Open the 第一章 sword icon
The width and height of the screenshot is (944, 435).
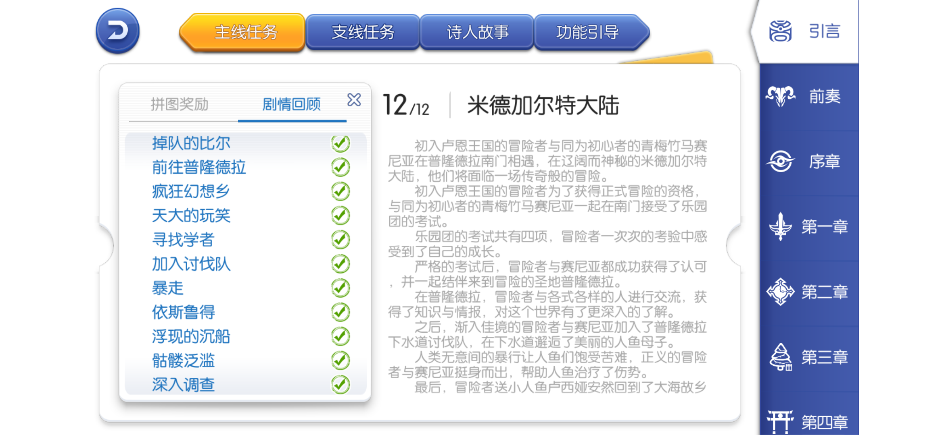point(780,227)
